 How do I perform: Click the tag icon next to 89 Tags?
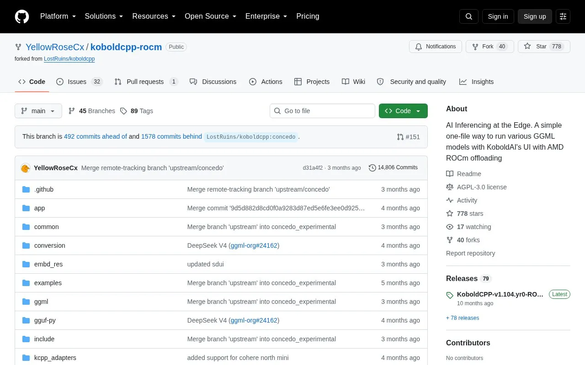tap(123, 111)
